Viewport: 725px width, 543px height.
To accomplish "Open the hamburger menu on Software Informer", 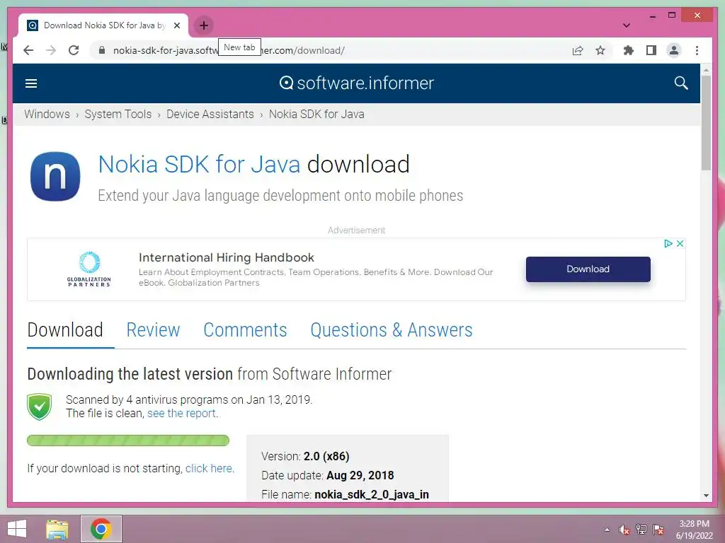I will point(31,83).
